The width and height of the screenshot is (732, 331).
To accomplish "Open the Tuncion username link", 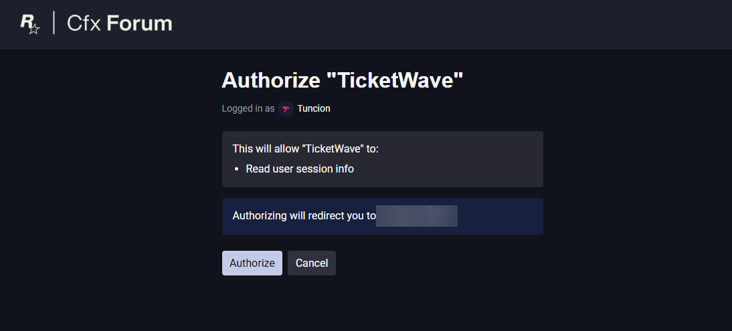I will tap(314, 108).
